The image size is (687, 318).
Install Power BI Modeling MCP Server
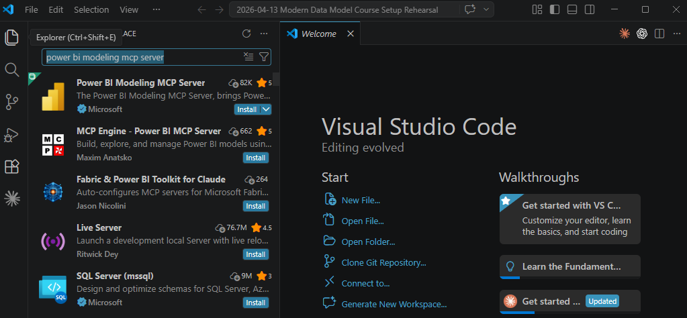[247, 109]
